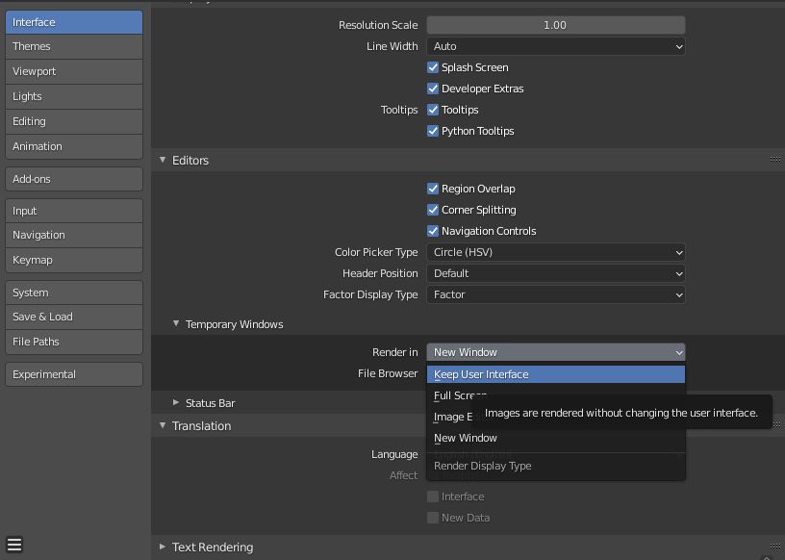Viewport: 785px width, 560px height.
Task: Uncheck the Tooltips checkbox
Action: click(433, 109)
